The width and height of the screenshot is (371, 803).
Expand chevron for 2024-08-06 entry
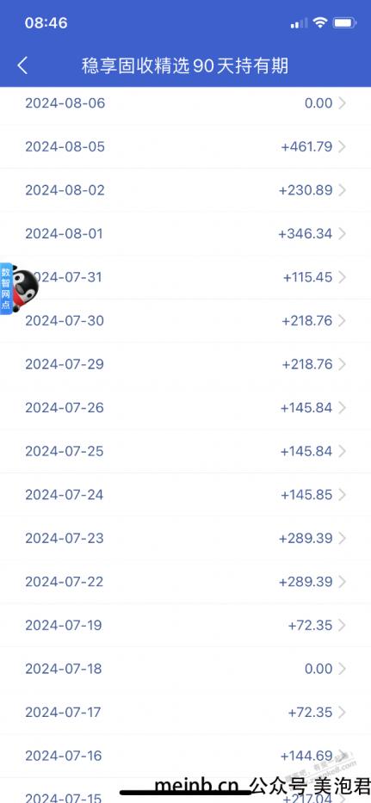click(343, 103)
